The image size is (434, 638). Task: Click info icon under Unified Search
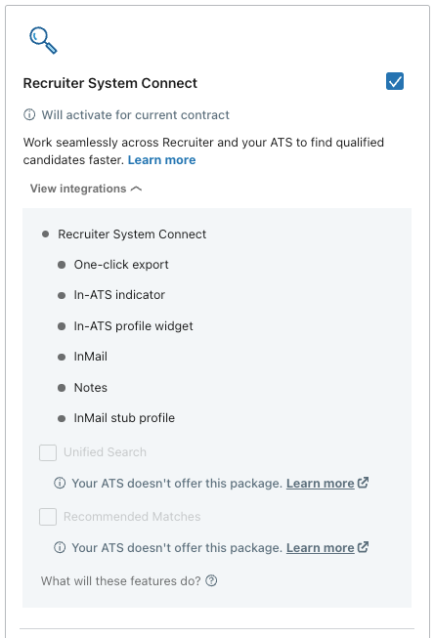click(x=60, y=483)
